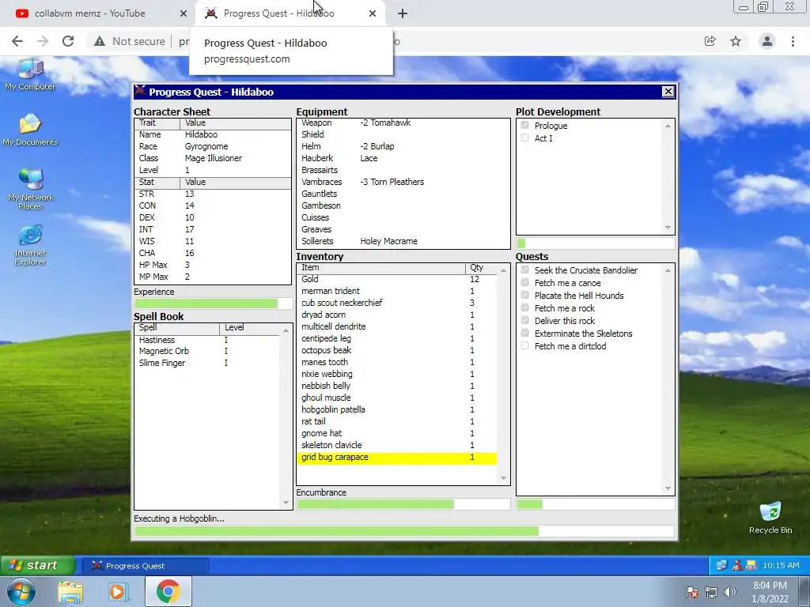Click the Windows 7 Start orb
The image size is (810, 607).
point(21,591)
